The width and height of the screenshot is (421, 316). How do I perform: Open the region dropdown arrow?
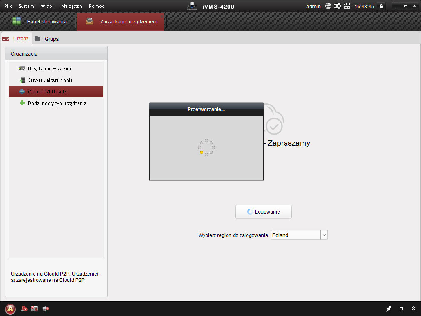pyautogui.click(x=324, y=235)
